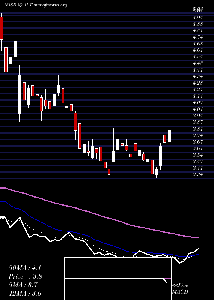The image size is (214, 300).
Task: Select the 4.07 price axis label
Action: coord(198,102)
